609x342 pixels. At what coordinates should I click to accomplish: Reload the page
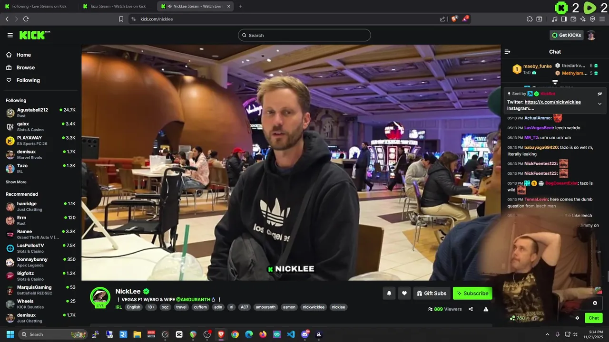[x=26, y=19]
